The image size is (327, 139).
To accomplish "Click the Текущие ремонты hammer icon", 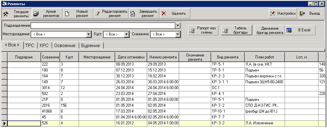I will tap(6, 14).
